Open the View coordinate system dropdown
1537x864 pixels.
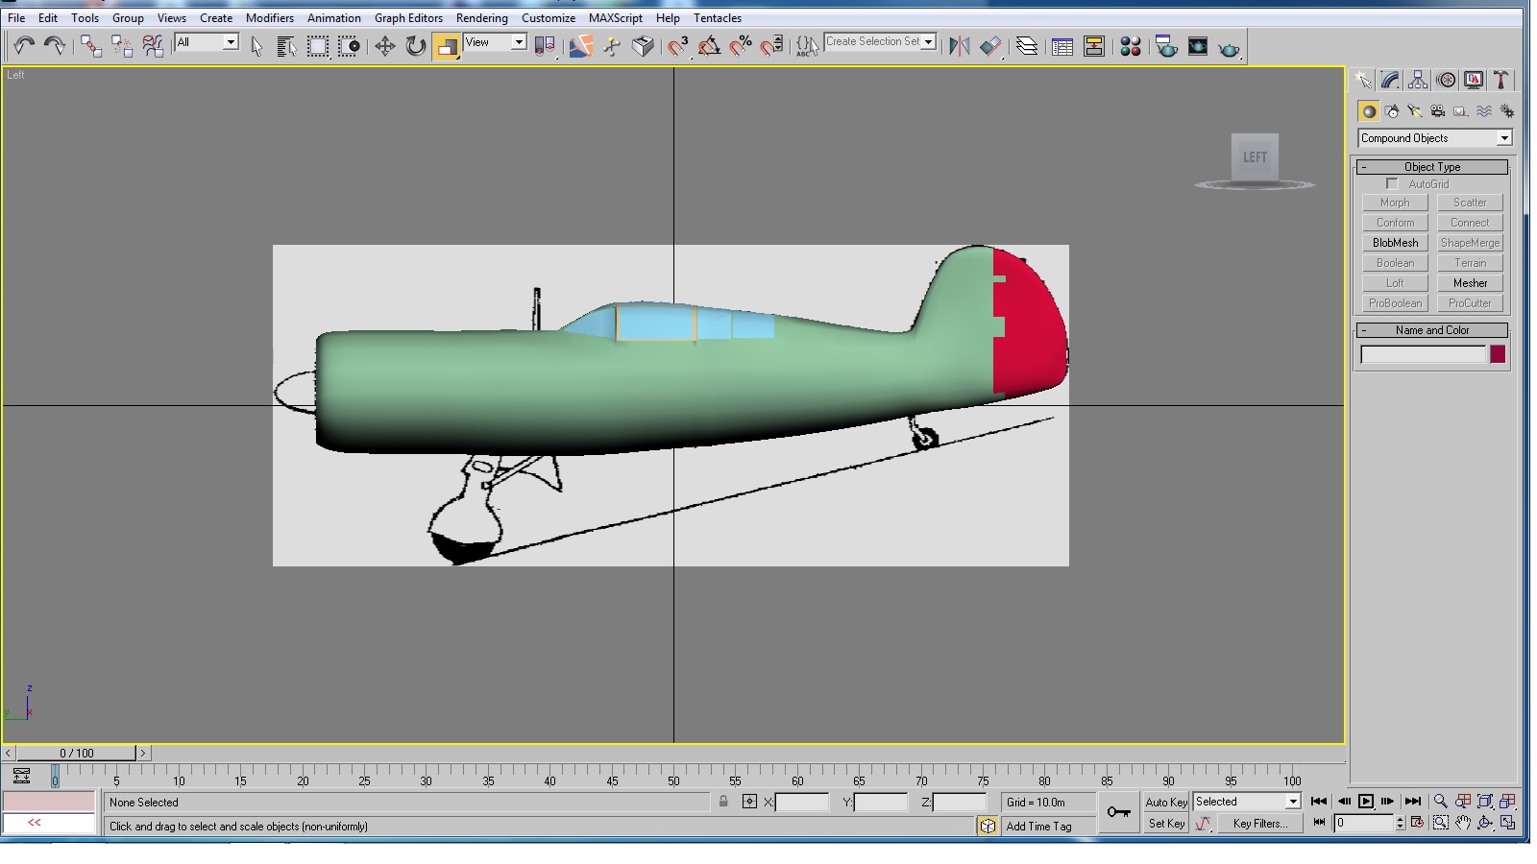(x=495, y=42)
